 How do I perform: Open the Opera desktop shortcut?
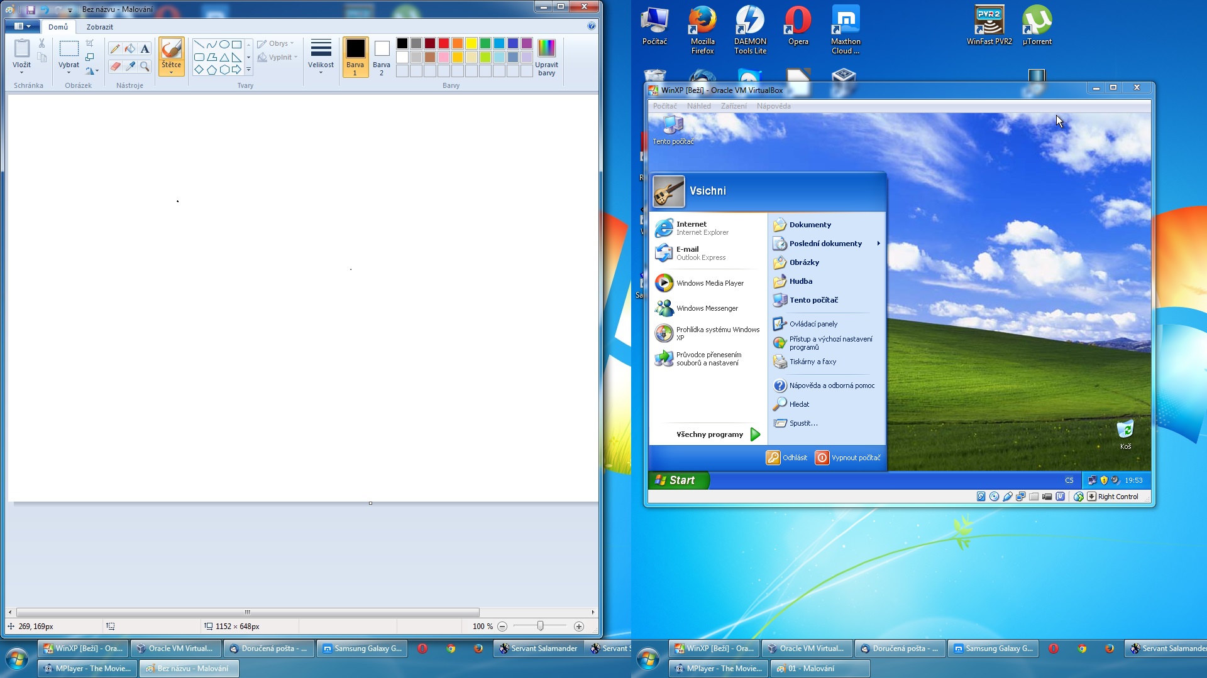[x=798, y=26]
